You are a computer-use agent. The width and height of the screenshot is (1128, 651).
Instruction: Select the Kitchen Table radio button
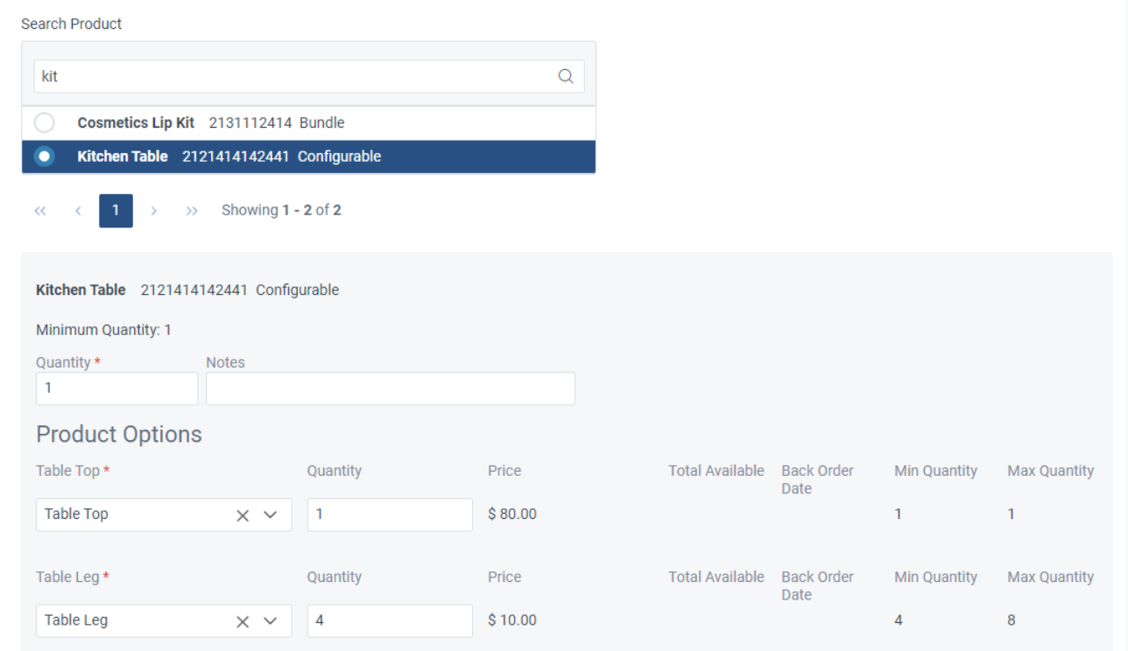(x=44, y=157)
